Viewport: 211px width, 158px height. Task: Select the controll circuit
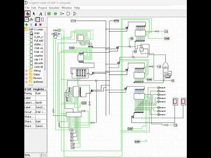click(36, 67)
